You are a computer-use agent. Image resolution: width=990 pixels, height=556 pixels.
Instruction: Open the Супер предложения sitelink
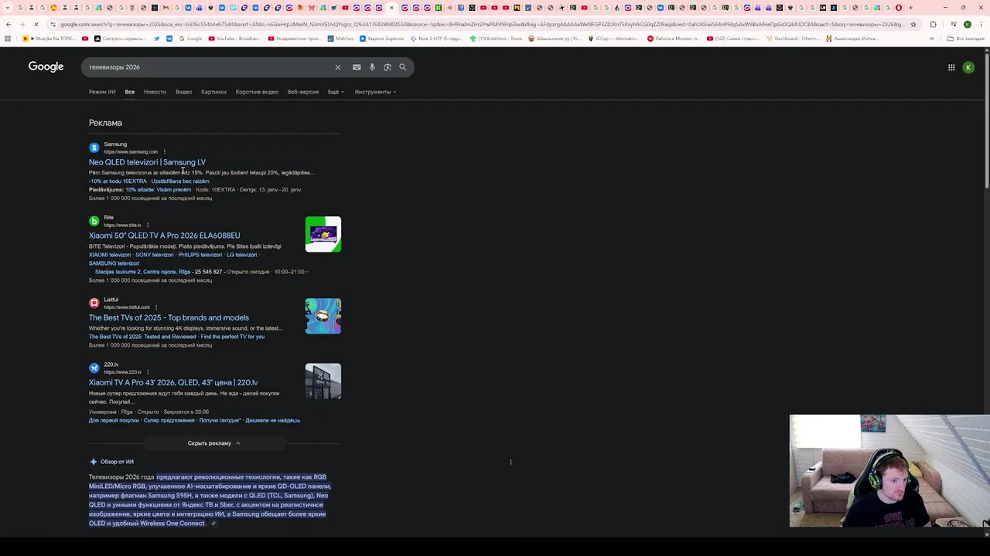169,420
